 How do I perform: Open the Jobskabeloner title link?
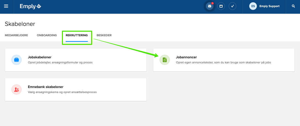click(x=40, y=57)
